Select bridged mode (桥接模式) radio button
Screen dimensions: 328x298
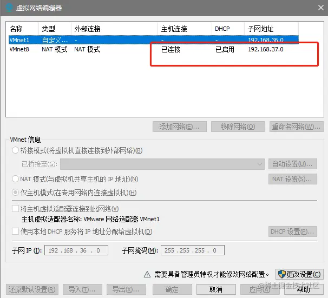click(x=15, y=150)
